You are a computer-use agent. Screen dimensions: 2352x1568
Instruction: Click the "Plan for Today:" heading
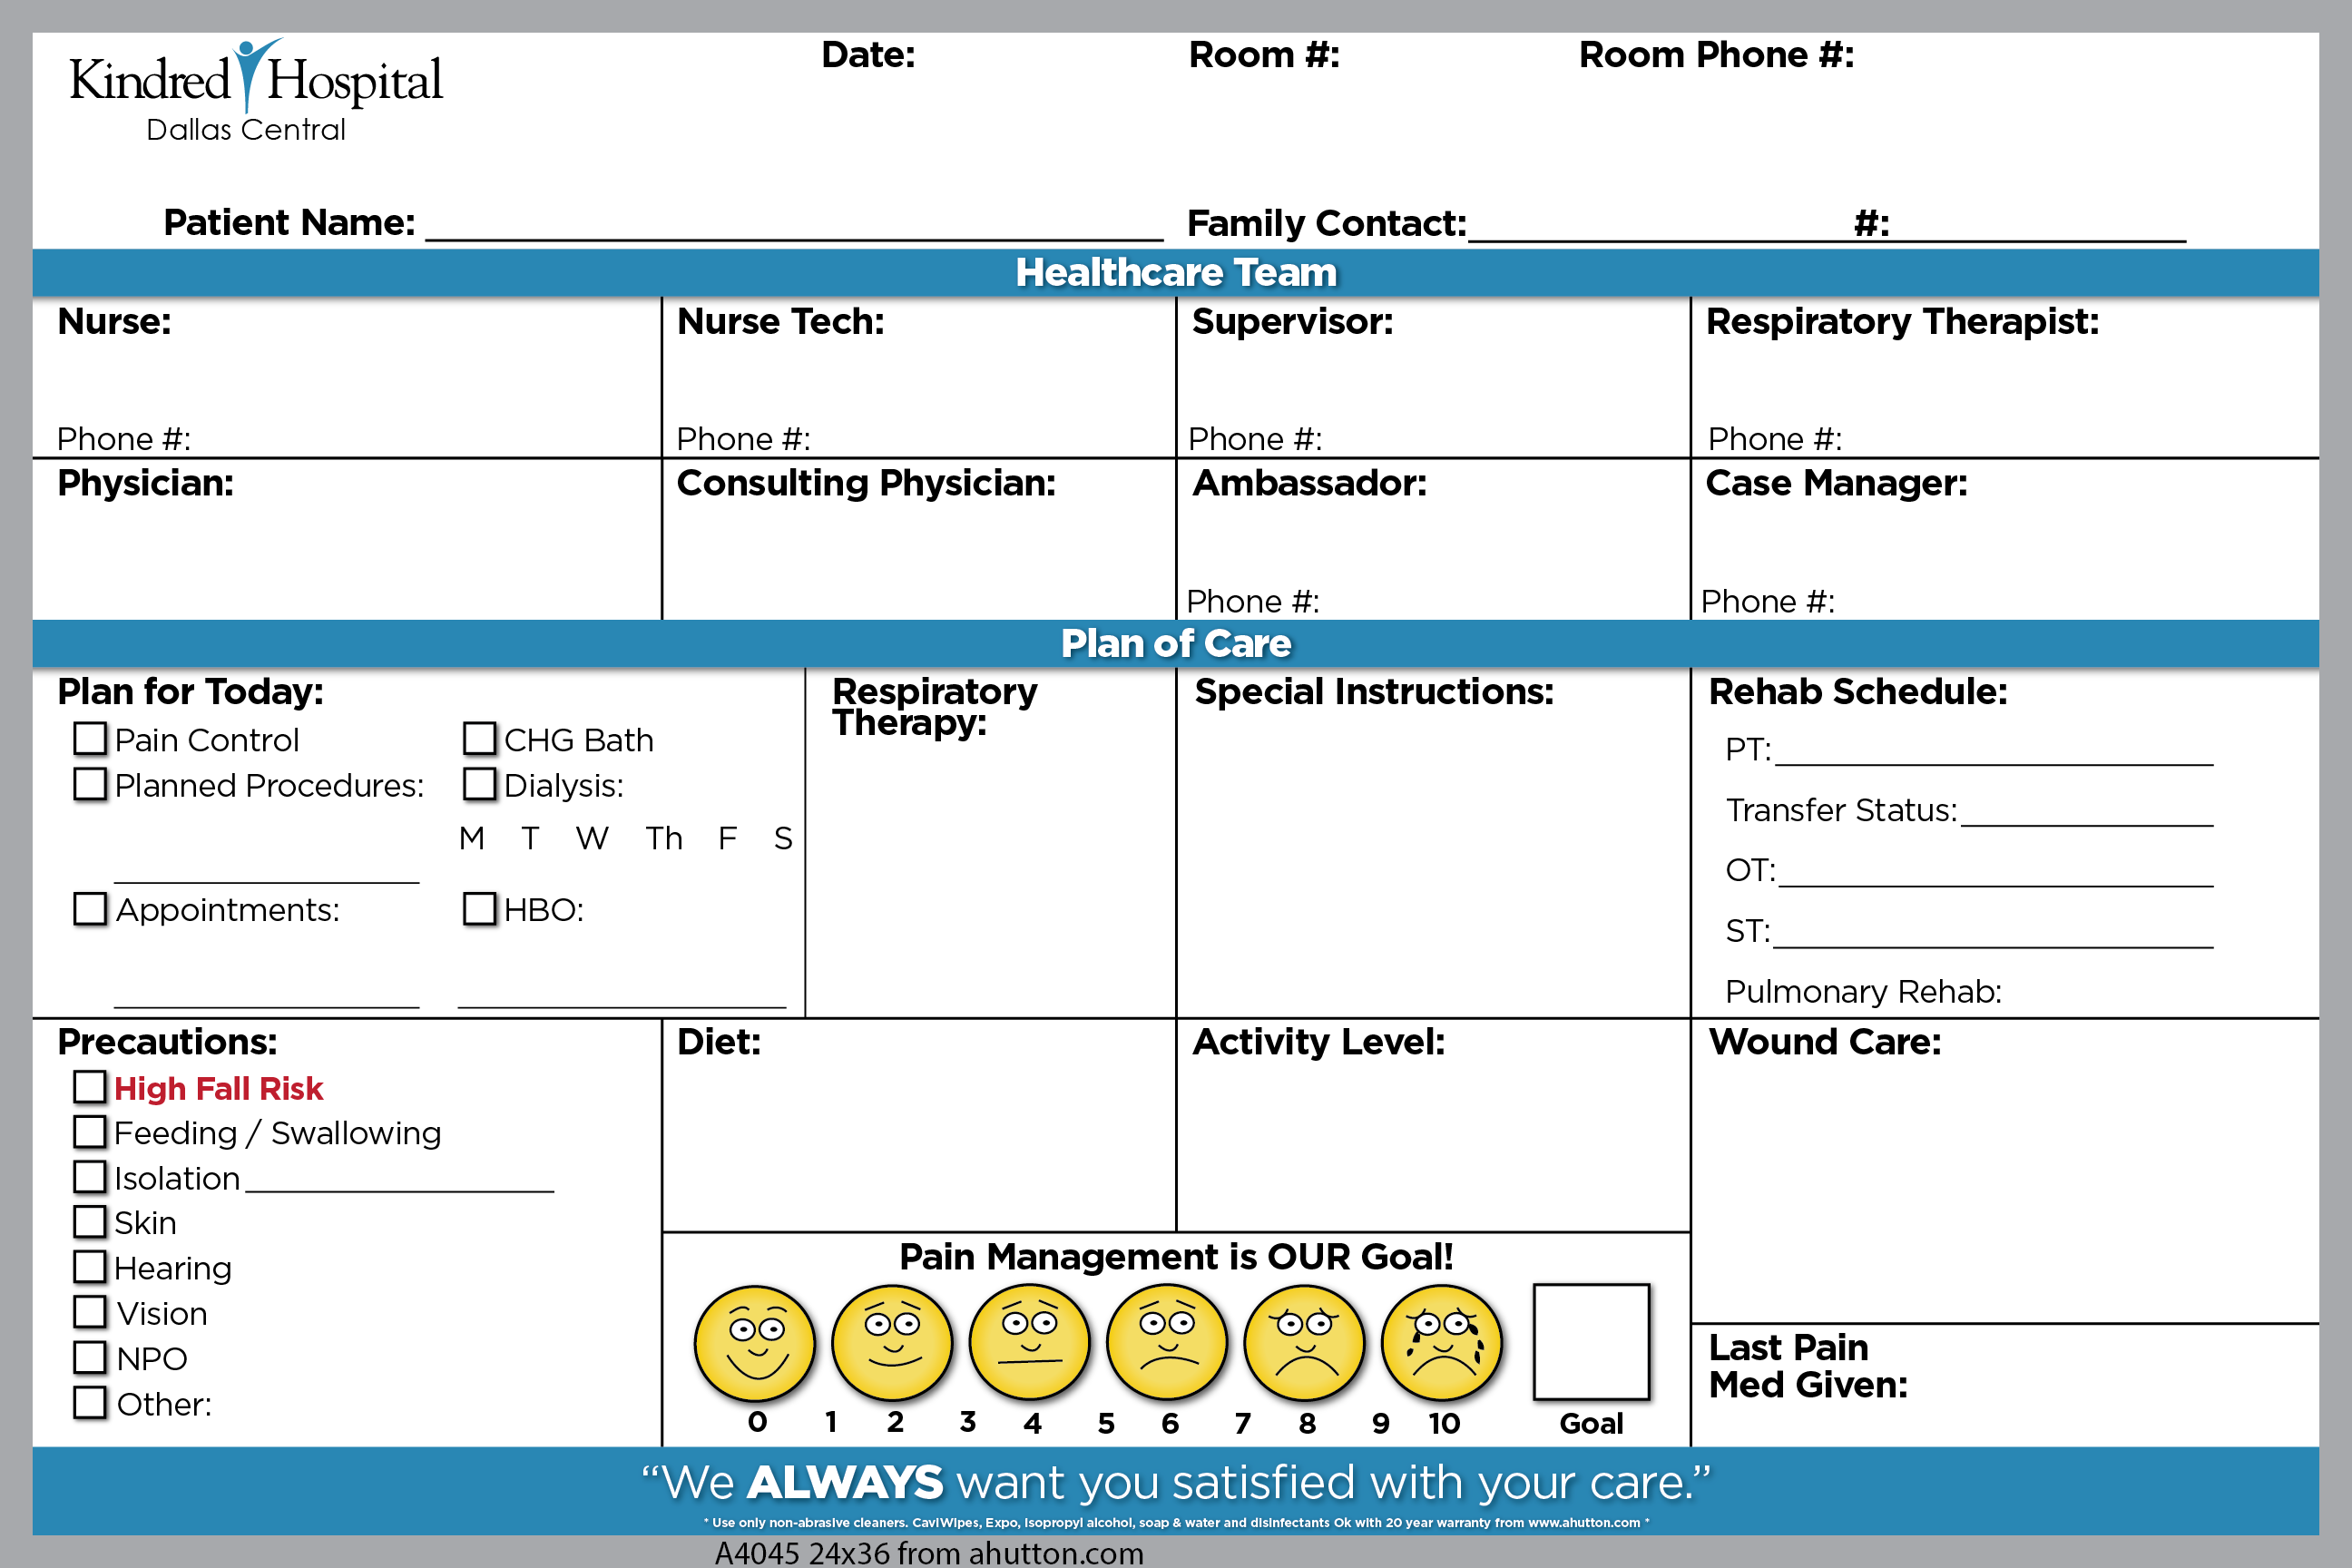click(x=190, y=692)
